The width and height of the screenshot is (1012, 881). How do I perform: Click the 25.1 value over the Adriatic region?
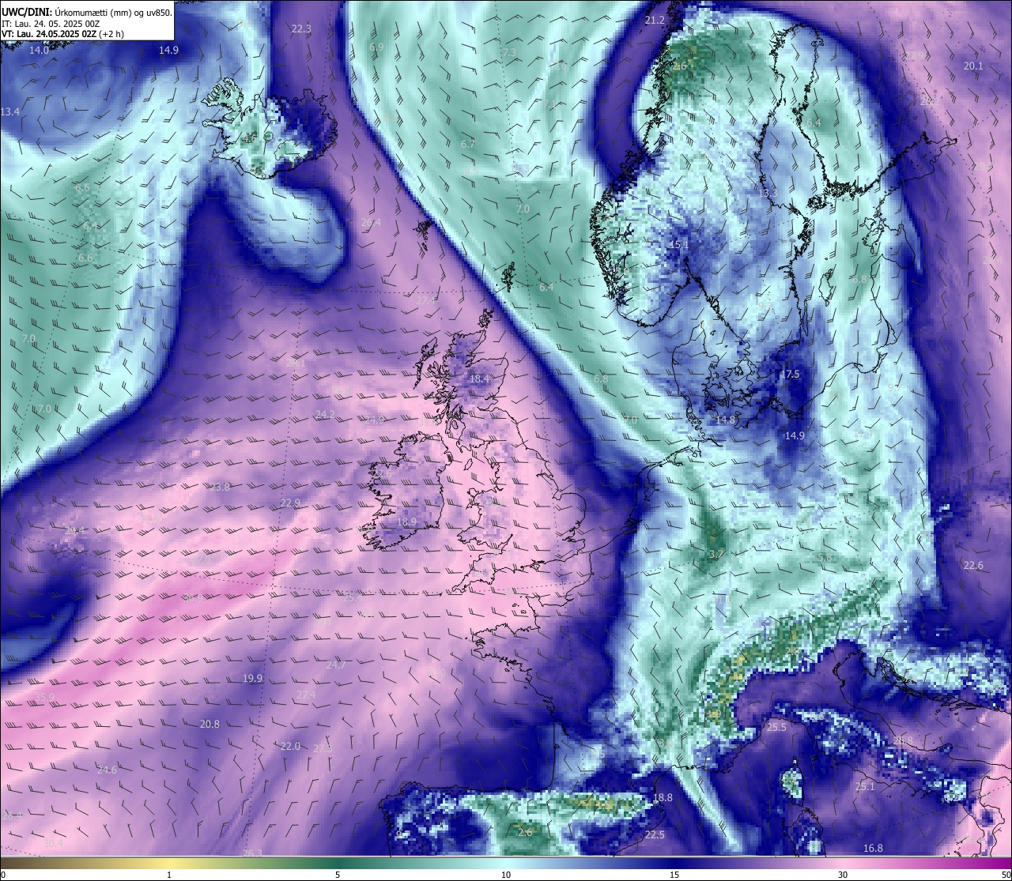(865, 786)
